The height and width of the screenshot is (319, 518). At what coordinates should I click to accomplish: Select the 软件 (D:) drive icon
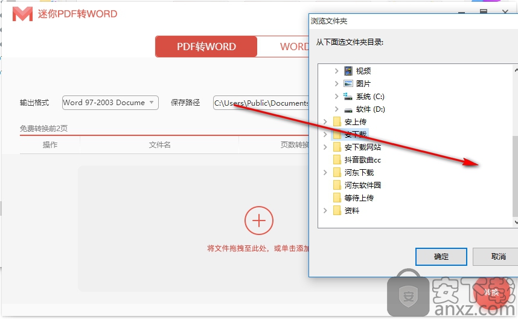(x=348, y=109)
